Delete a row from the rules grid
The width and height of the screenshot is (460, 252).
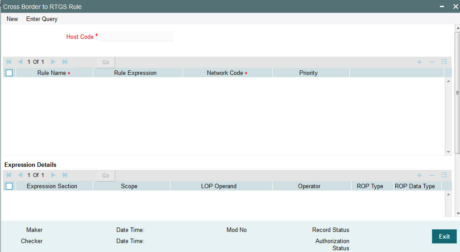pos(431,62)
